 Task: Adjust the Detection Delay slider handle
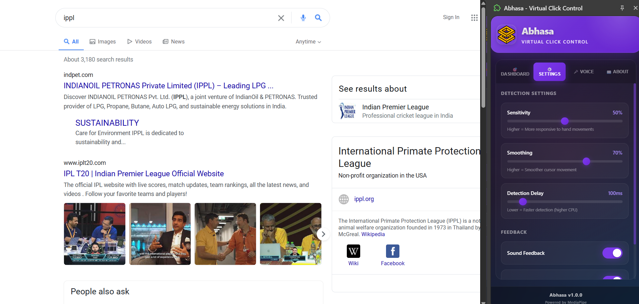coord(523,202)
